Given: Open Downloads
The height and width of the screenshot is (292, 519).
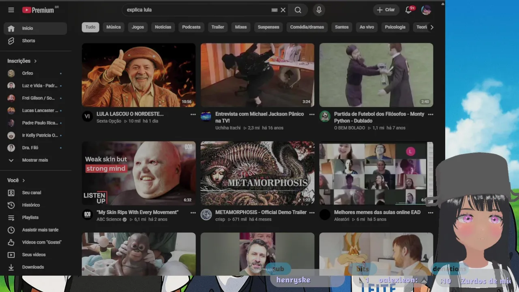Looking at the screenshot, I should click(x=35, y=267).
